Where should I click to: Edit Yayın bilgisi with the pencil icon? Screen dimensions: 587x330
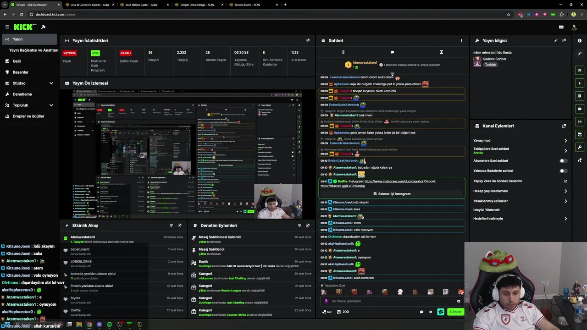(x=555, y=40)
